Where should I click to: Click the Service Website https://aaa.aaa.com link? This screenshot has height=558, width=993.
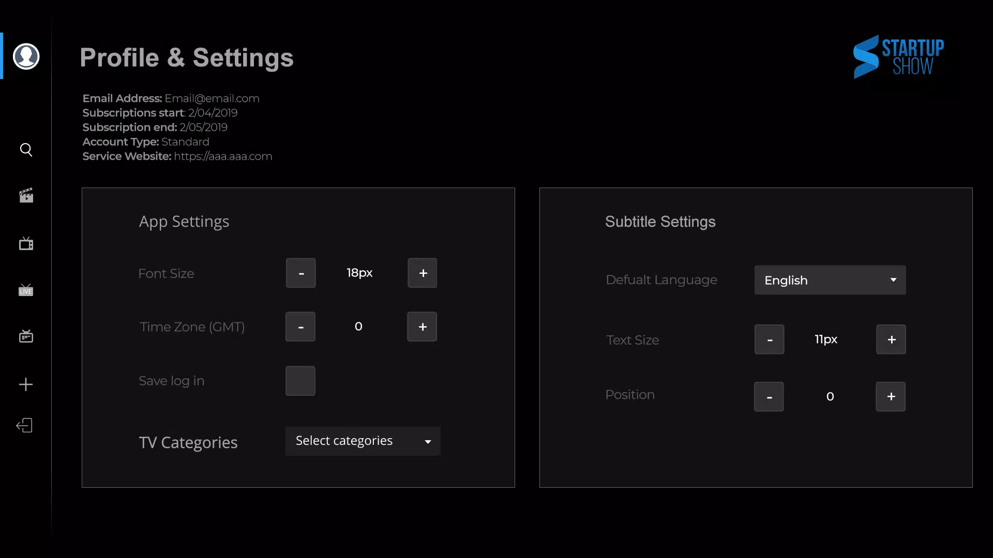(223, 156)
